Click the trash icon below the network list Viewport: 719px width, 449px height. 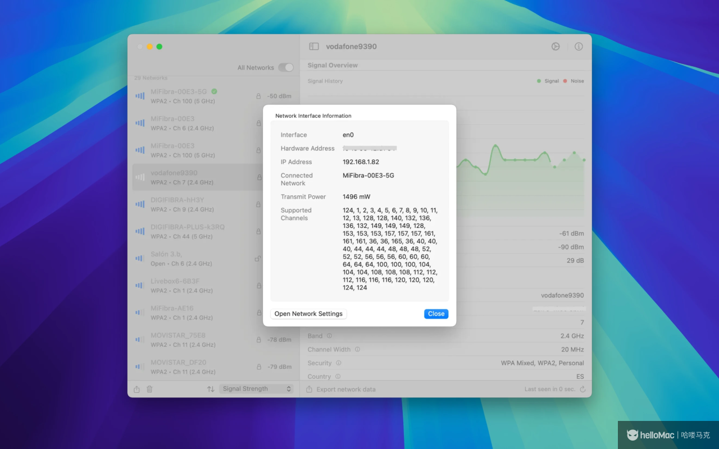point(149,389)
